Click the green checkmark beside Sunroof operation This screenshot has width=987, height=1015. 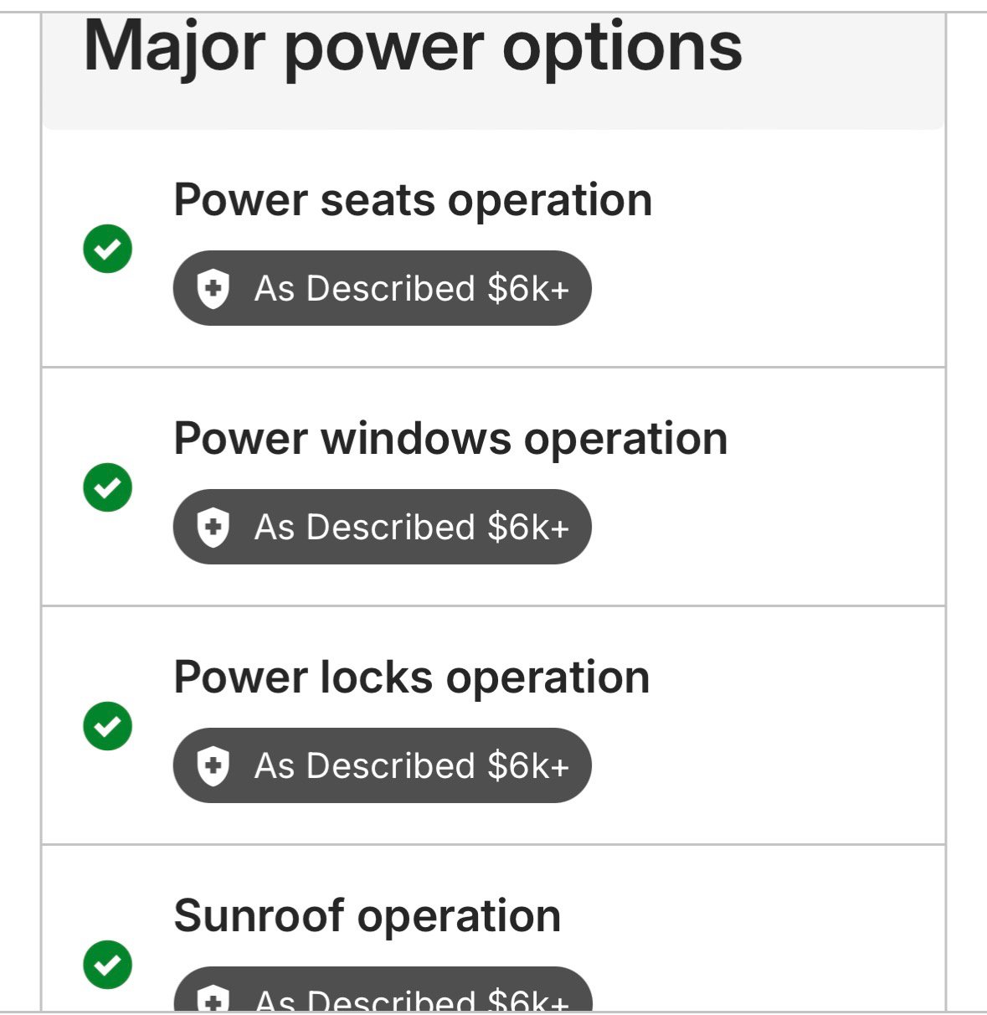pos(108,965)
